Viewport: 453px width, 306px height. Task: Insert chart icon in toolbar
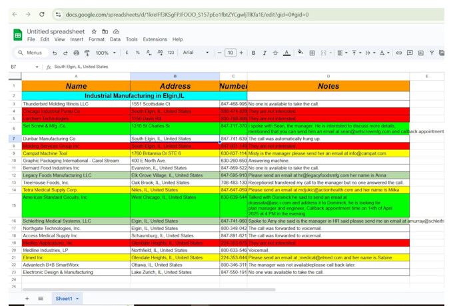pyautogui.click(x=421, y=53)
